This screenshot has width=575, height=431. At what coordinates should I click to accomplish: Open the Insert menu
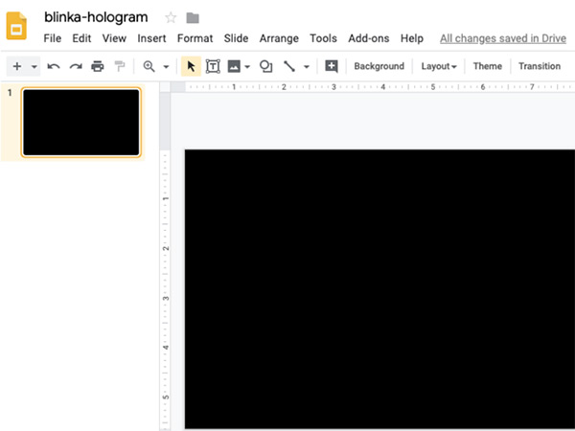coord(151,38)
